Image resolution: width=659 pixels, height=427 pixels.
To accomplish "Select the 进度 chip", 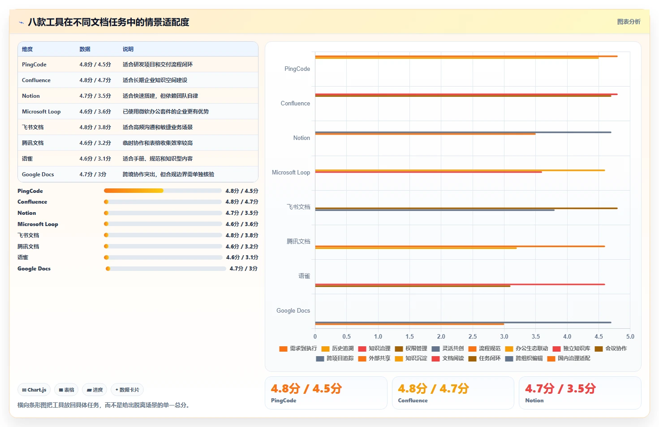I will (x=95, y=390).
